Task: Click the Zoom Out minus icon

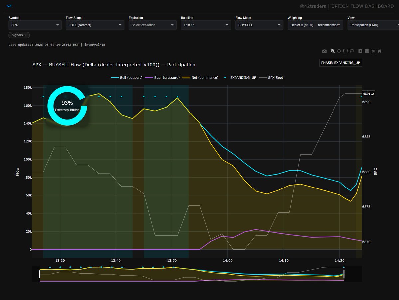Action: (367, 51)
